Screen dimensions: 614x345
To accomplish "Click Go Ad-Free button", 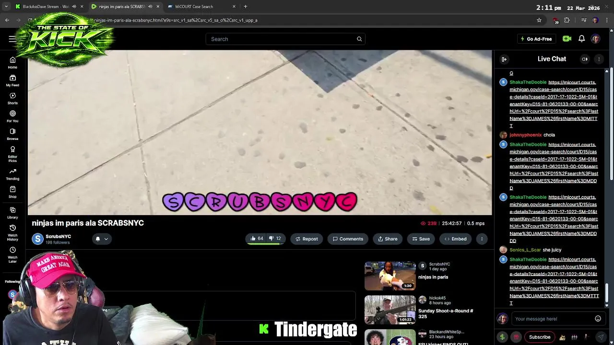I will pos(536,39).
